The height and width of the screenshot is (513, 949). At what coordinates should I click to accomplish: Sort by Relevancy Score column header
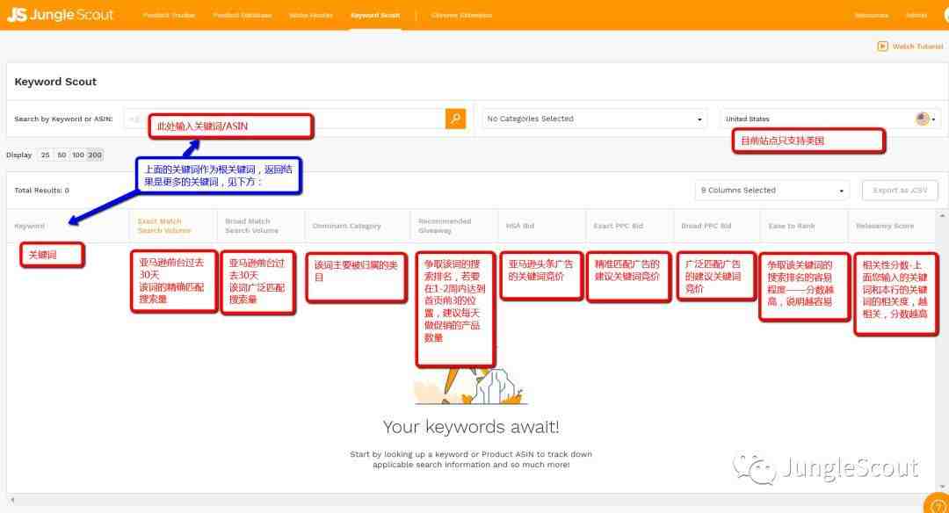pos(885,226)
